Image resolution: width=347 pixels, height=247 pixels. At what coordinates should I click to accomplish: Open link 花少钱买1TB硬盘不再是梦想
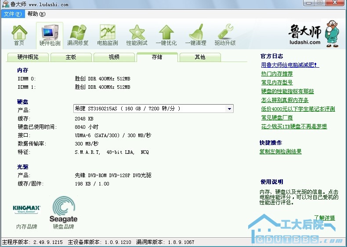(294, 127)
